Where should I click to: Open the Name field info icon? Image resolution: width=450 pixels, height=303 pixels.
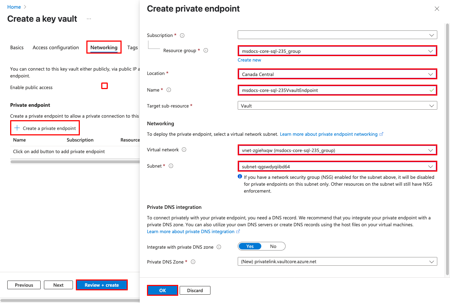tap(169, 89)
